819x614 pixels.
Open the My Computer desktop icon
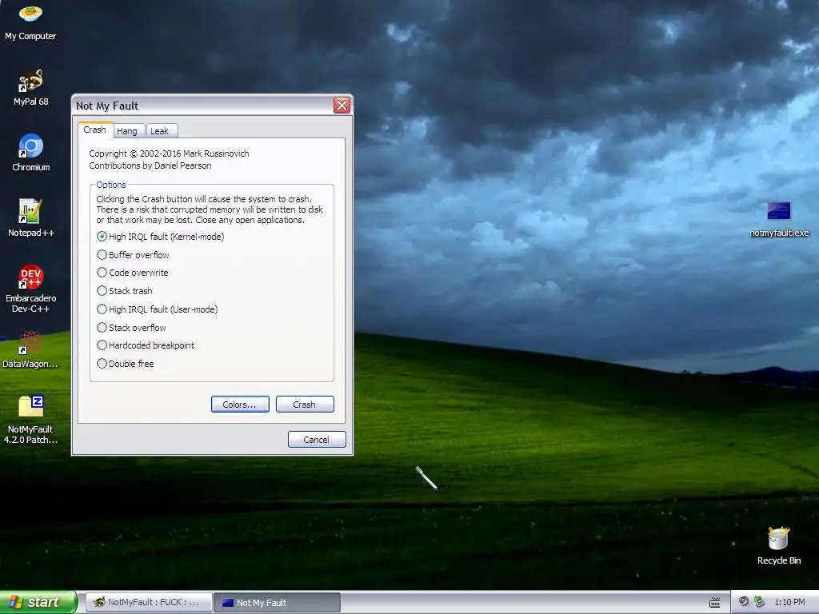(x=30, y=22)
